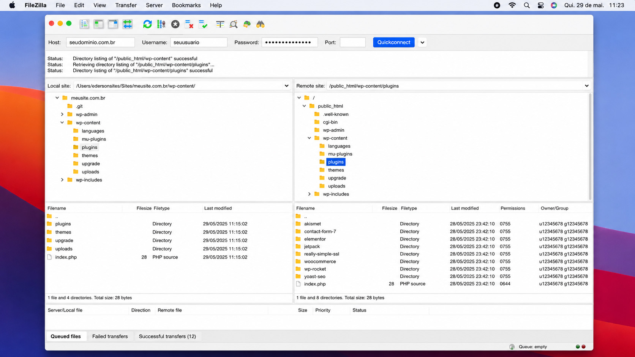The width and height of the screenshot is (635, 357).
Task: Open the Apple menu
Action: click(12, 5)
